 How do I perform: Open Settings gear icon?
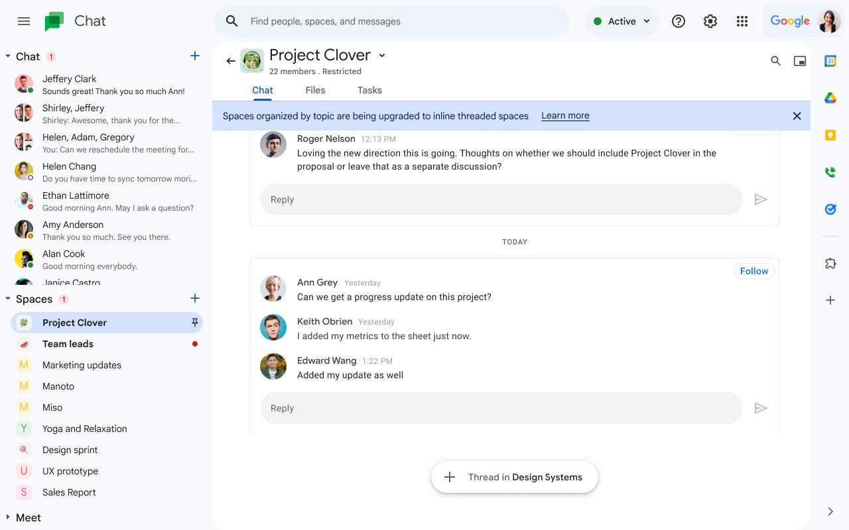click(710, 21)
